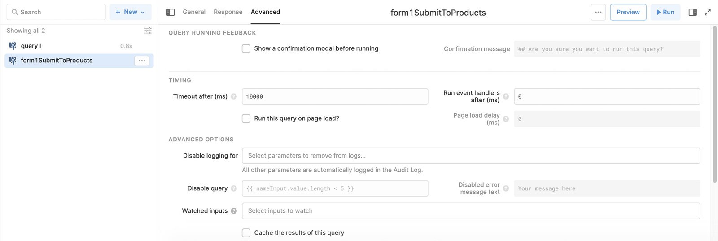Click the Audit Log helper text

pyautogui.click(x=332, y=170)
